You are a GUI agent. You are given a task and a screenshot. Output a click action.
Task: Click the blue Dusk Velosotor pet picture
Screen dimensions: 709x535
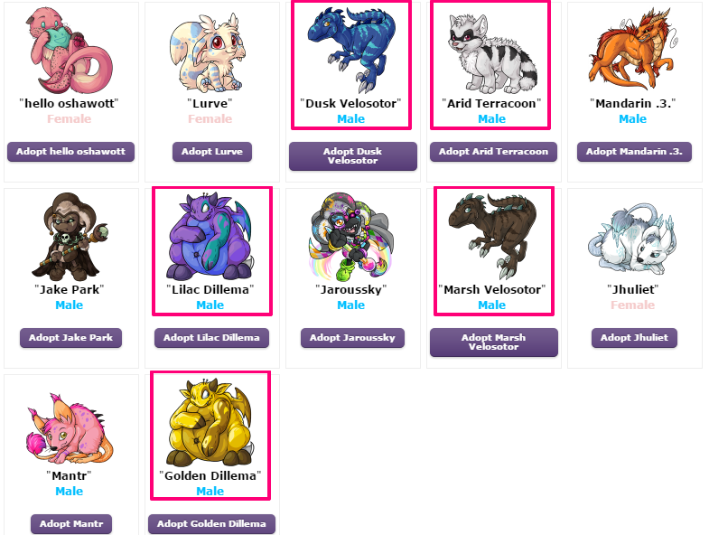[350, 50]
